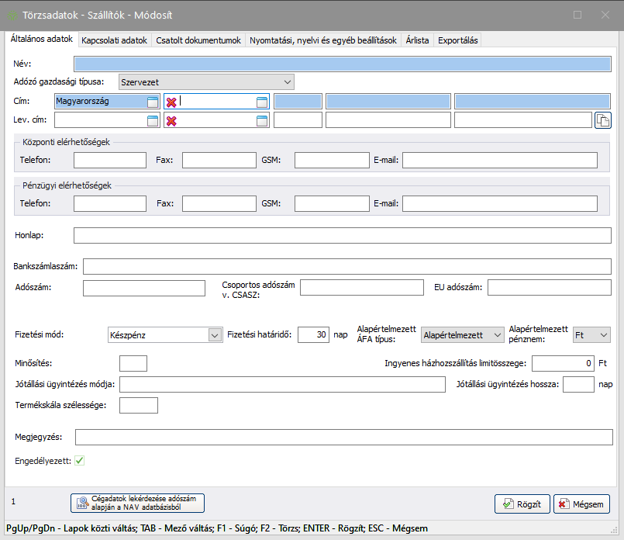Viewport: 624px width, 540px height.
Task: Open the country picker in the Cím row
Action: pyautogui.click(x=153, y=101)
